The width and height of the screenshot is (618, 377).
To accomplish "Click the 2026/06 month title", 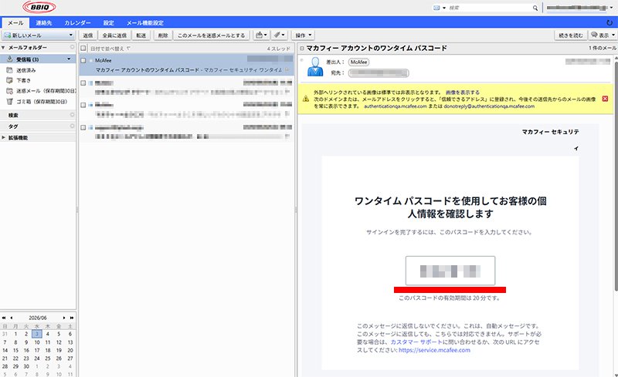I will [38, 318].
